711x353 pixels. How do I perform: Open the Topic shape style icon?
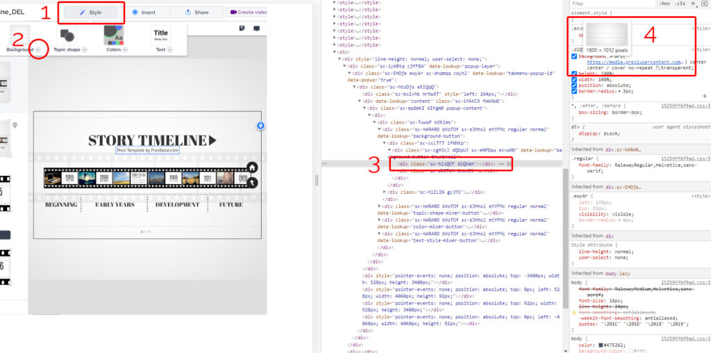(x=67, y=35)
